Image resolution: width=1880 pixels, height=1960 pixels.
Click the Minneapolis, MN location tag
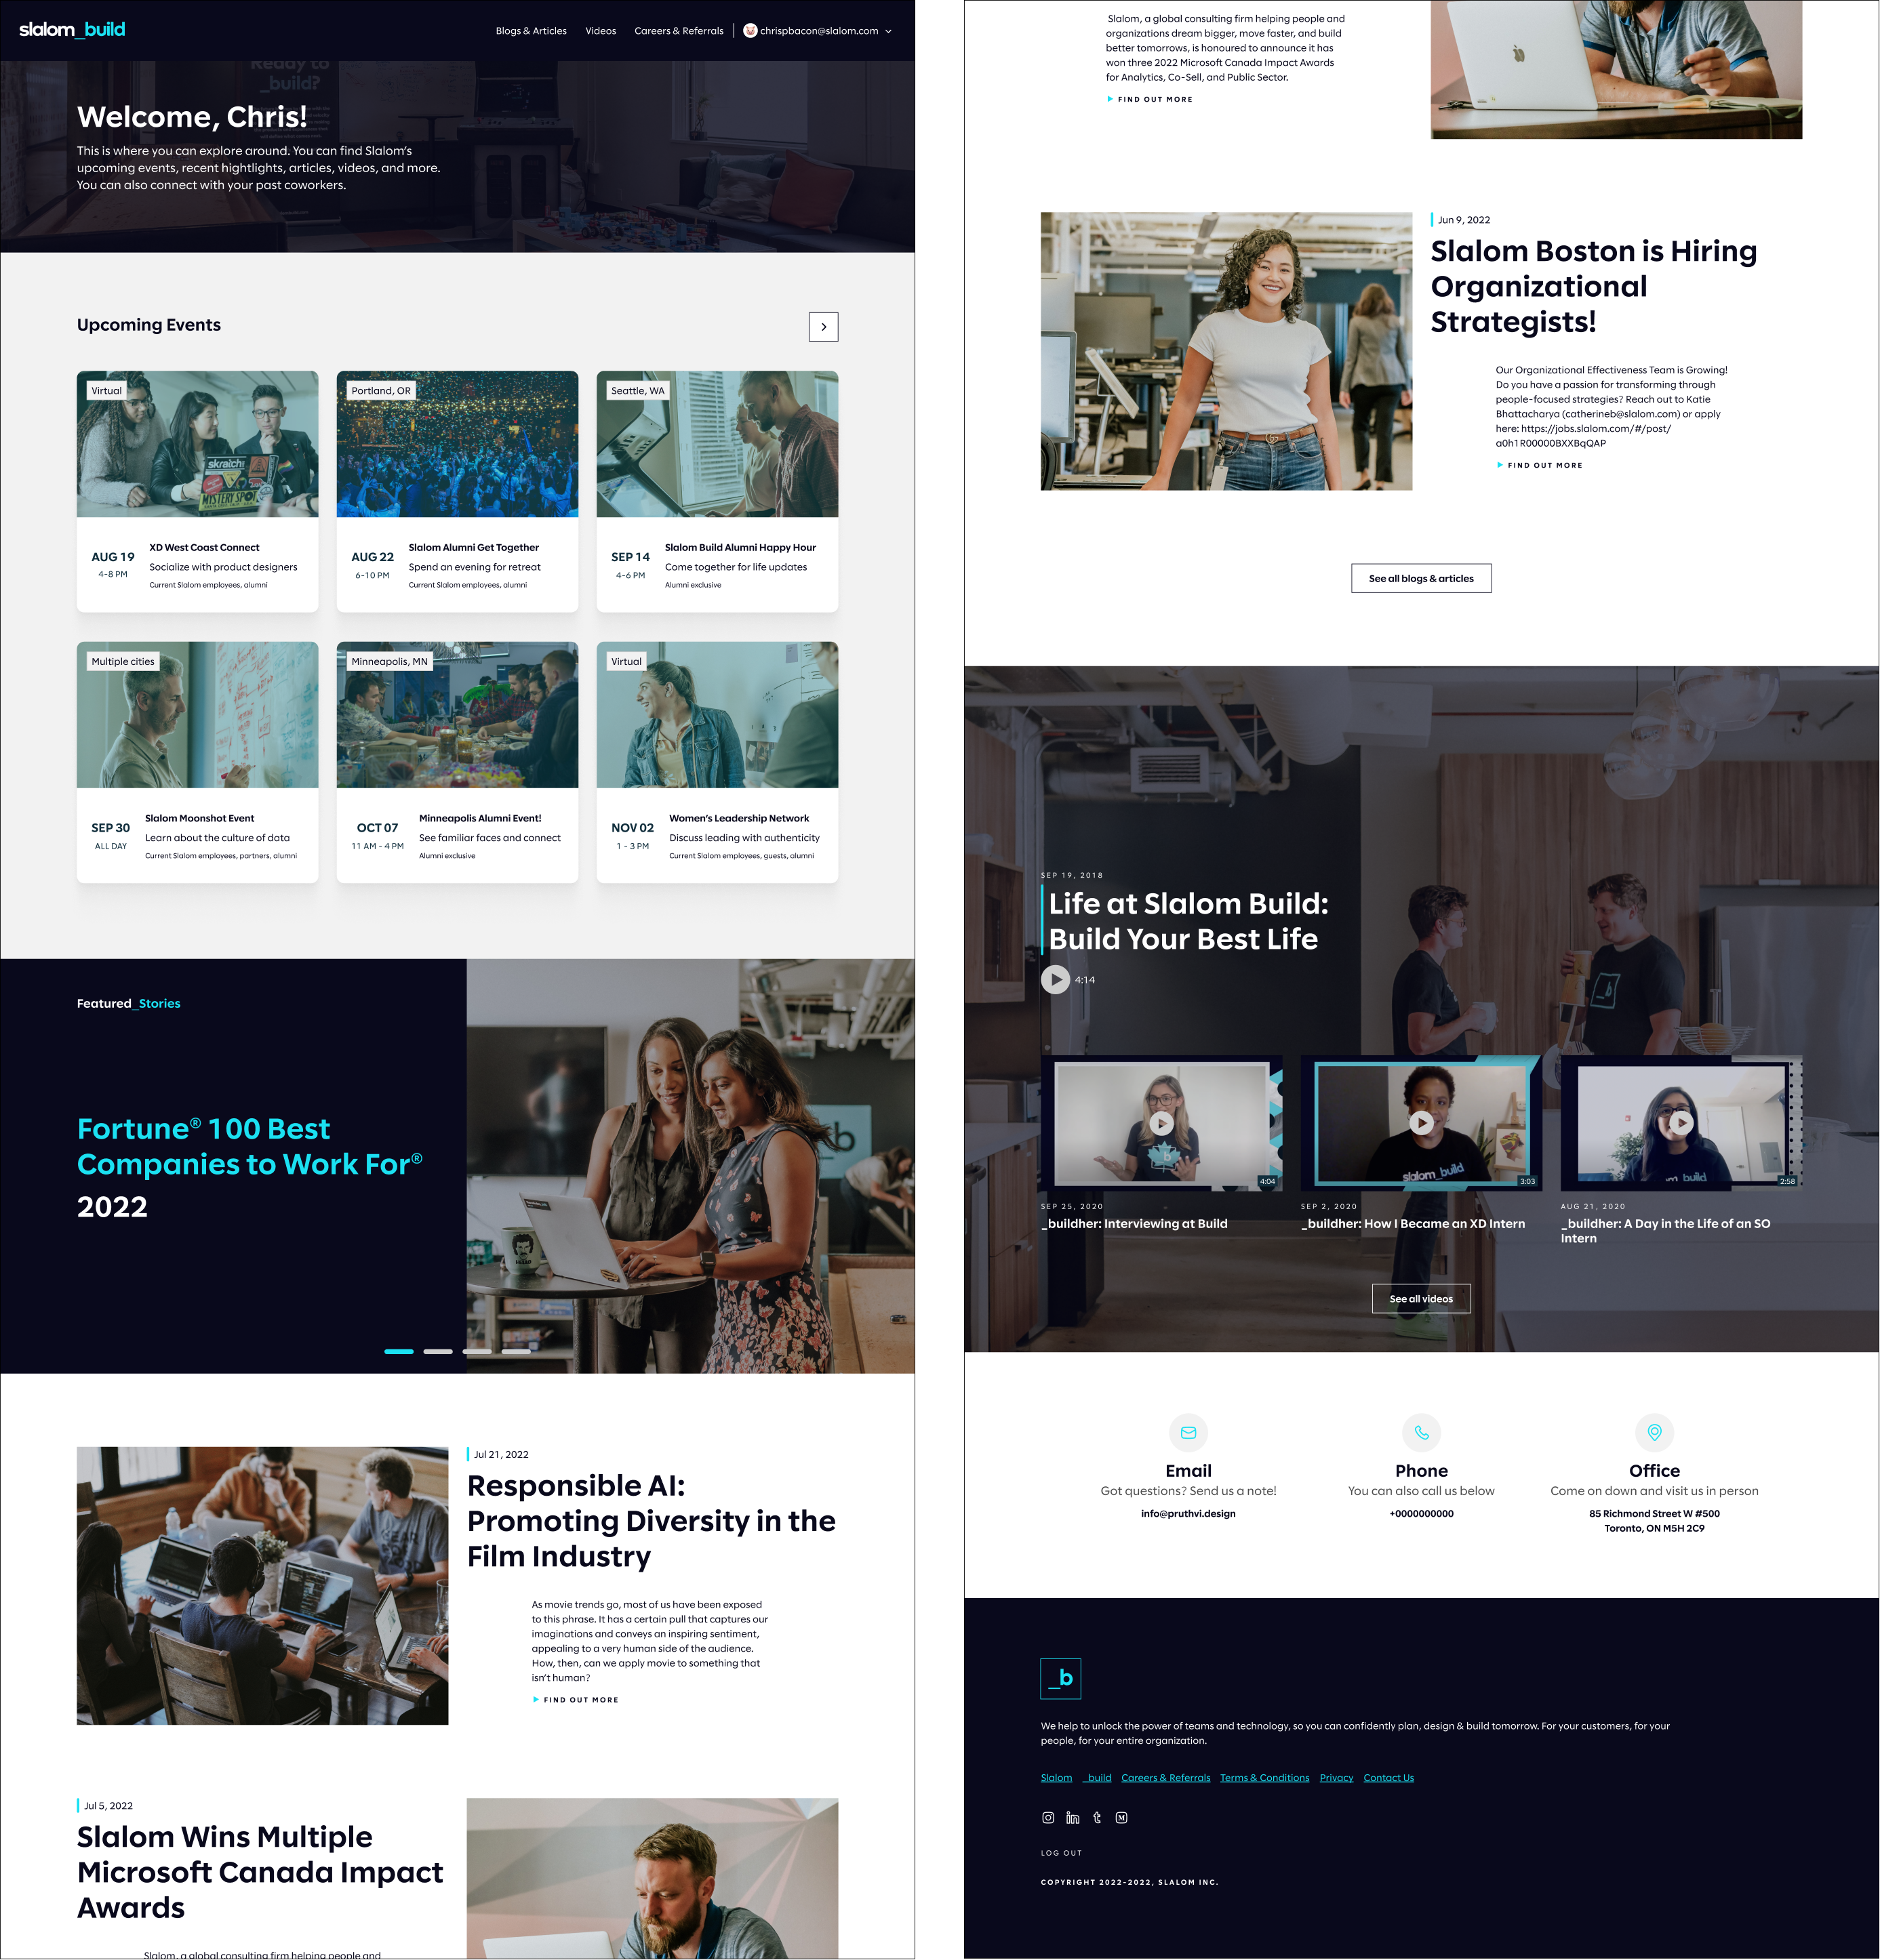pyautogui.click(x=389, y=662)
